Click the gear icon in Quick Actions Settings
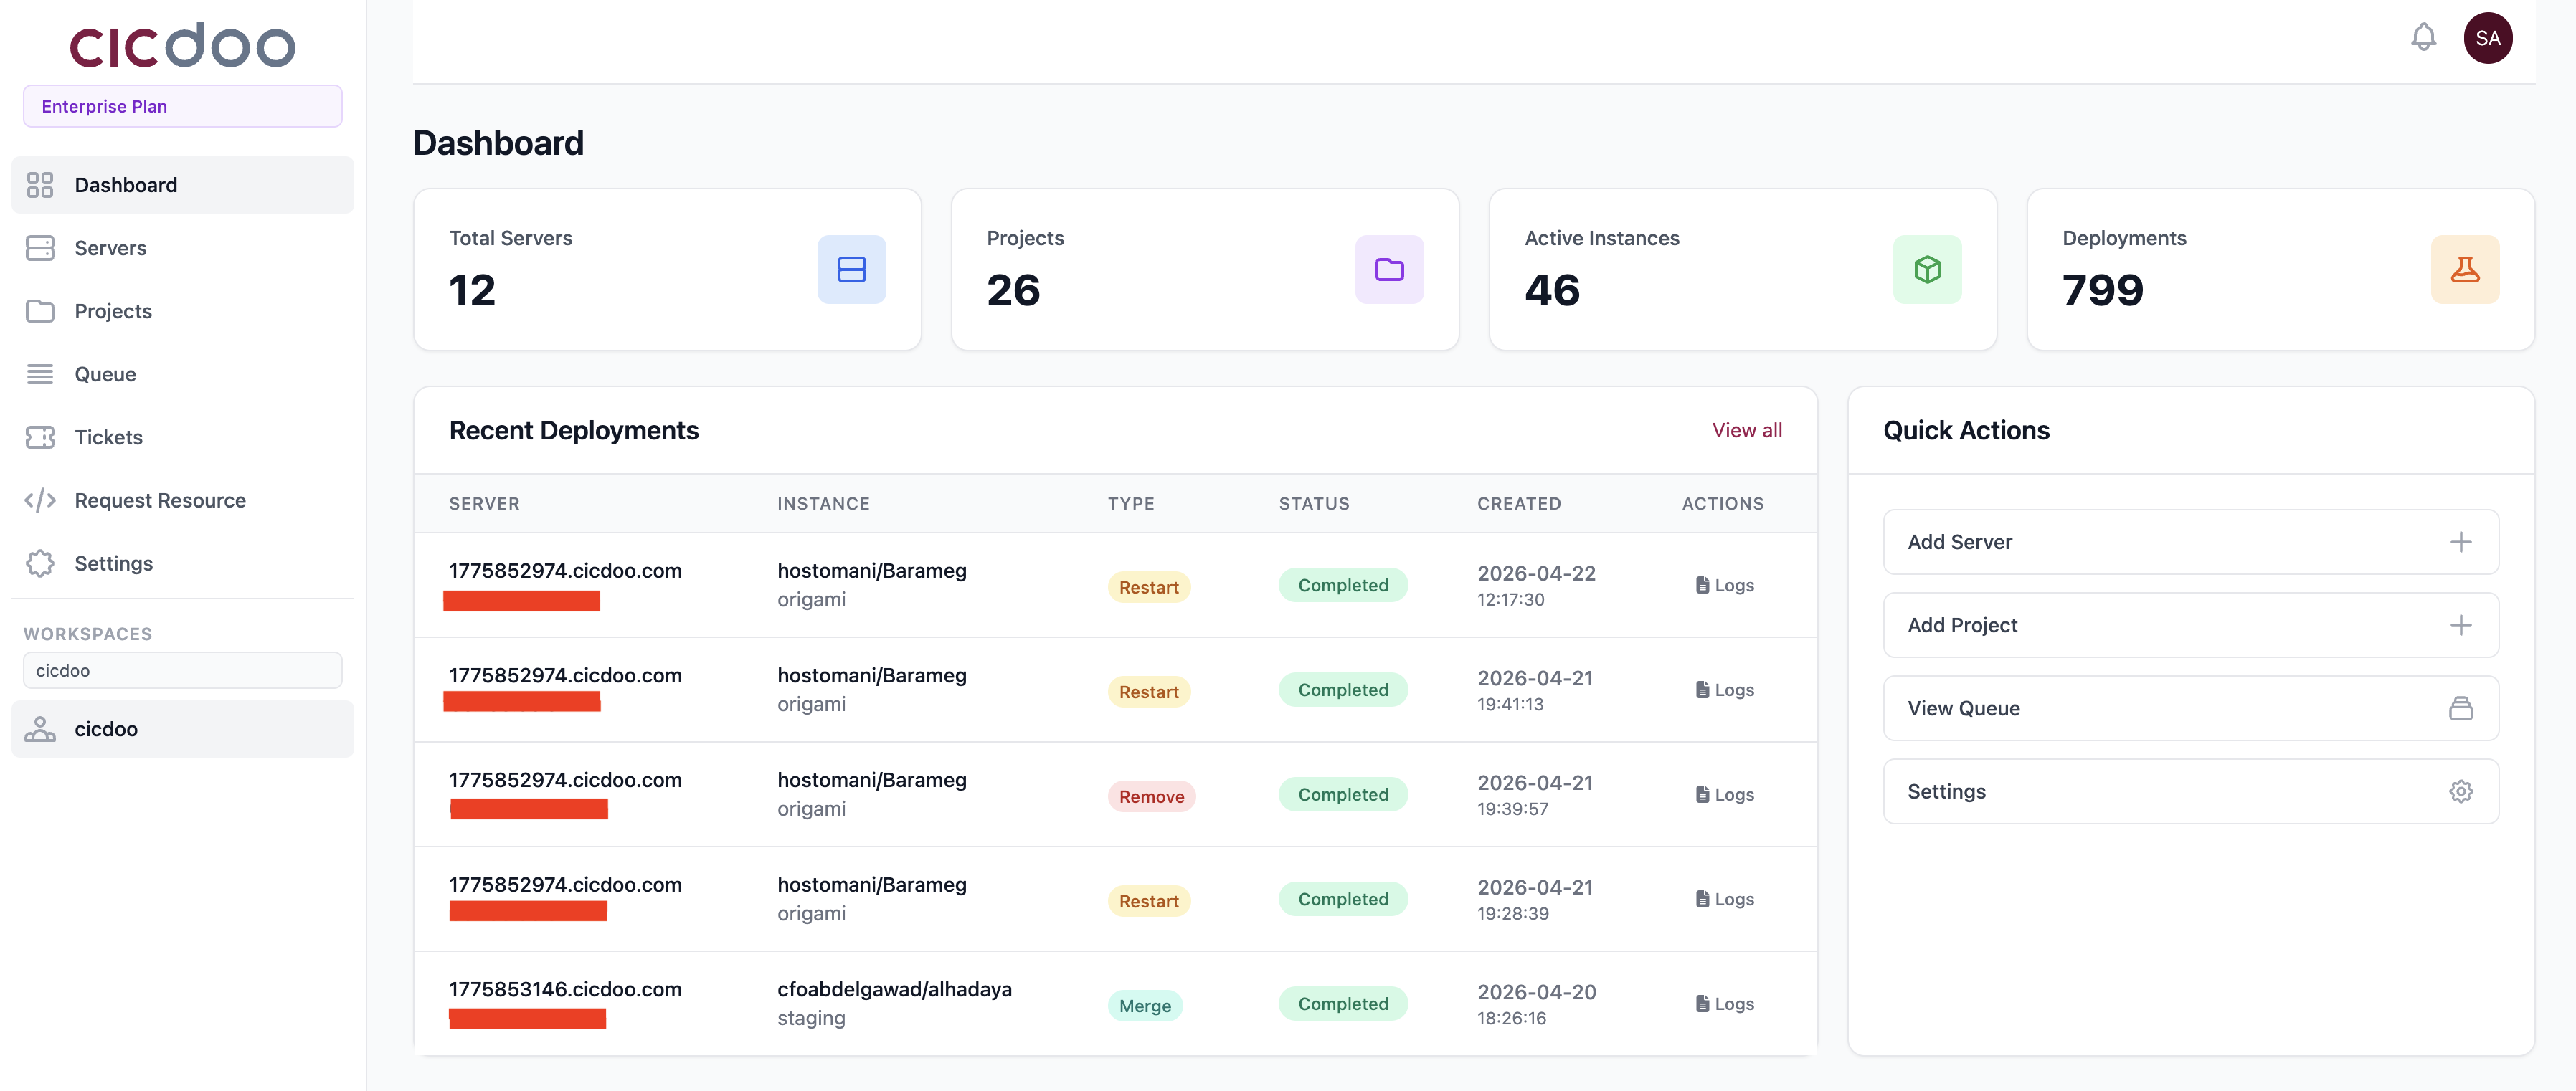The image size is (2576, 1091). (x=2460, y=791)
